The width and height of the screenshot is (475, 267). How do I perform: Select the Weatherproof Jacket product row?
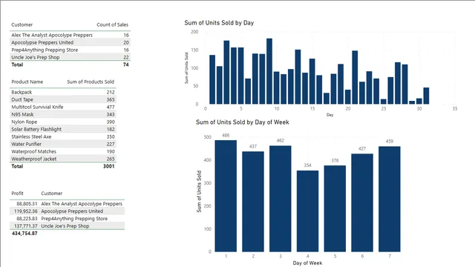pyautogui.click(x=63, y=159)
